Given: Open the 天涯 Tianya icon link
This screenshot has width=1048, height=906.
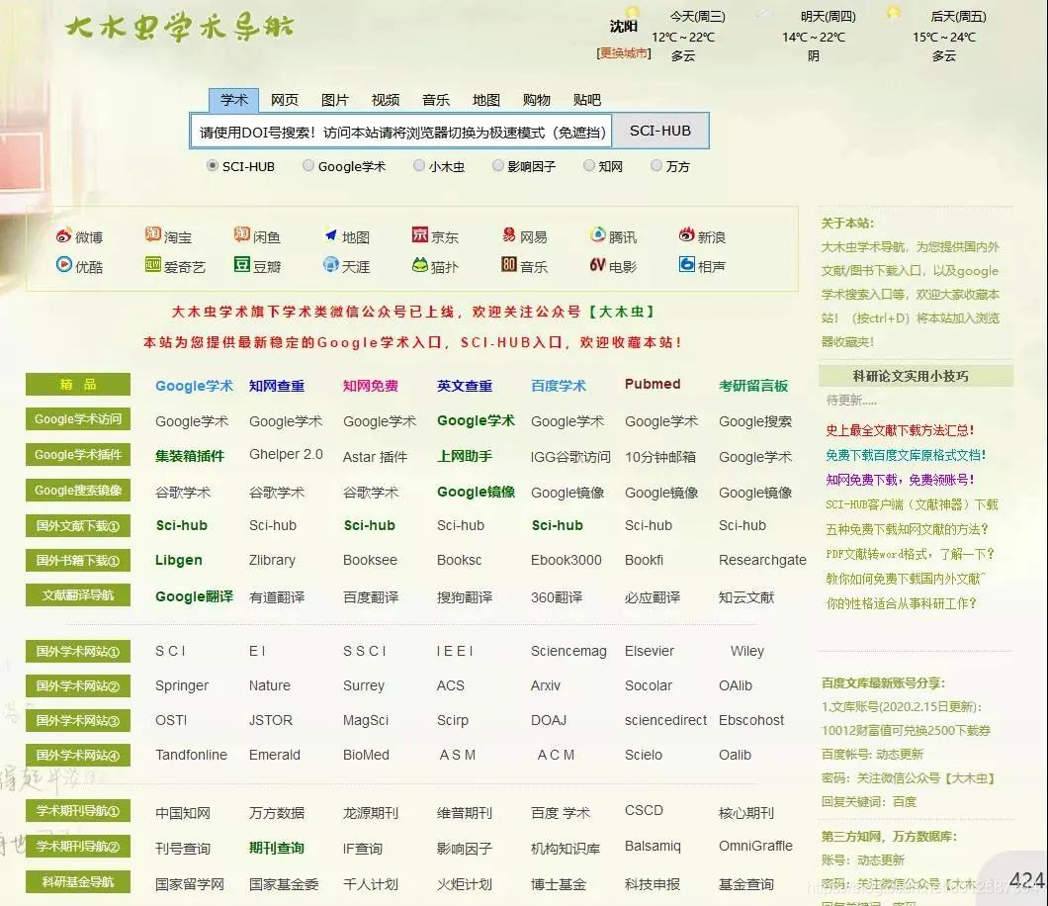Looking at the screenshot, I should [330, 265].
